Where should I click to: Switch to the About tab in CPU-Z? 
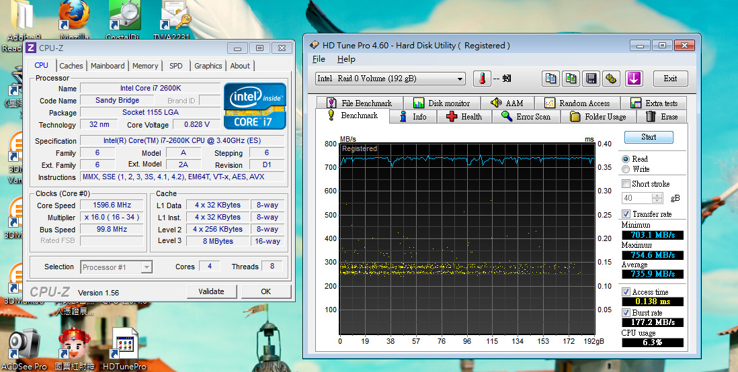pyautogui.click(x=240, y=66)
